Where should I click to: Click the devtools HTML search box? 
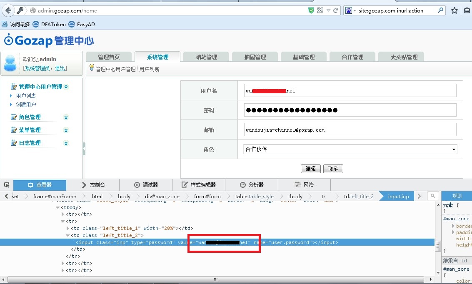(433, 196)
